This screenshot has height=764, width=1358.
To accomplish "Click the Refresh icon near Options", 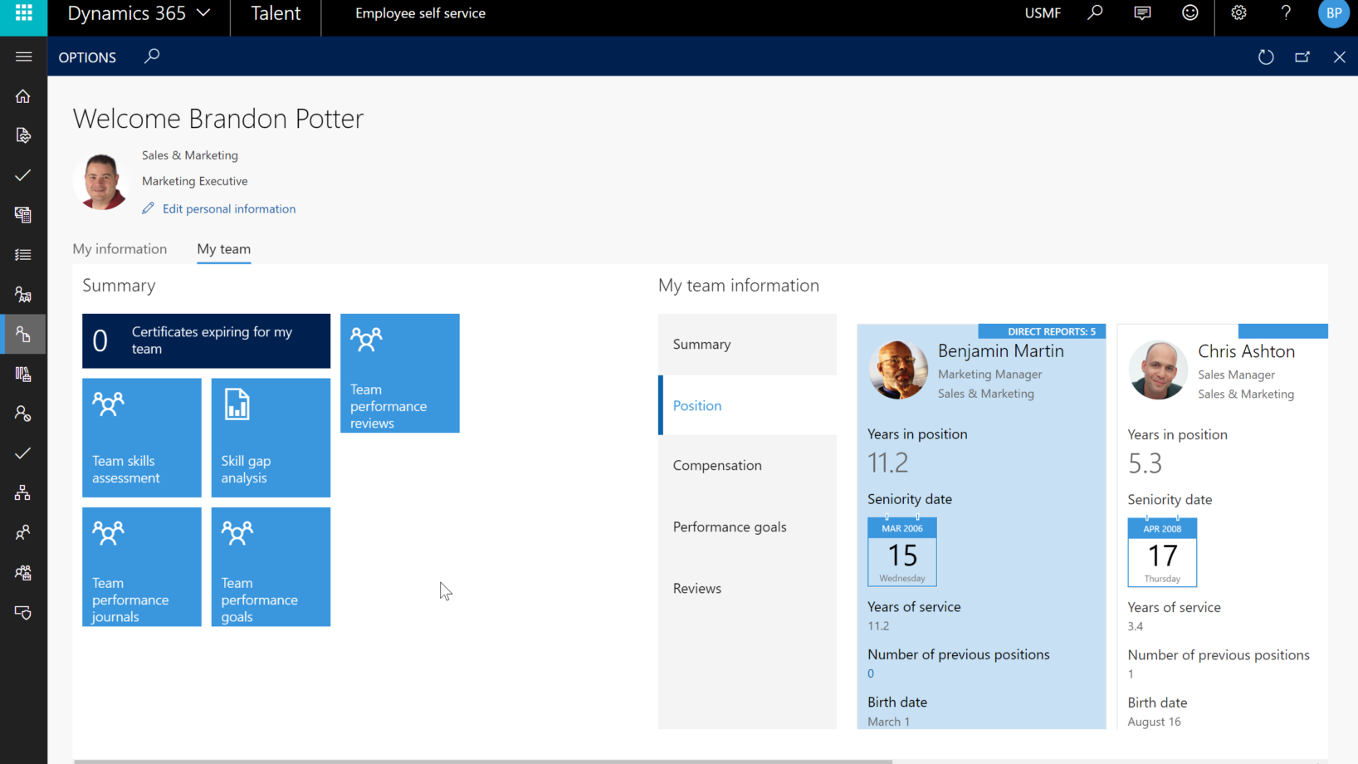I will (x=1265, y=56).
